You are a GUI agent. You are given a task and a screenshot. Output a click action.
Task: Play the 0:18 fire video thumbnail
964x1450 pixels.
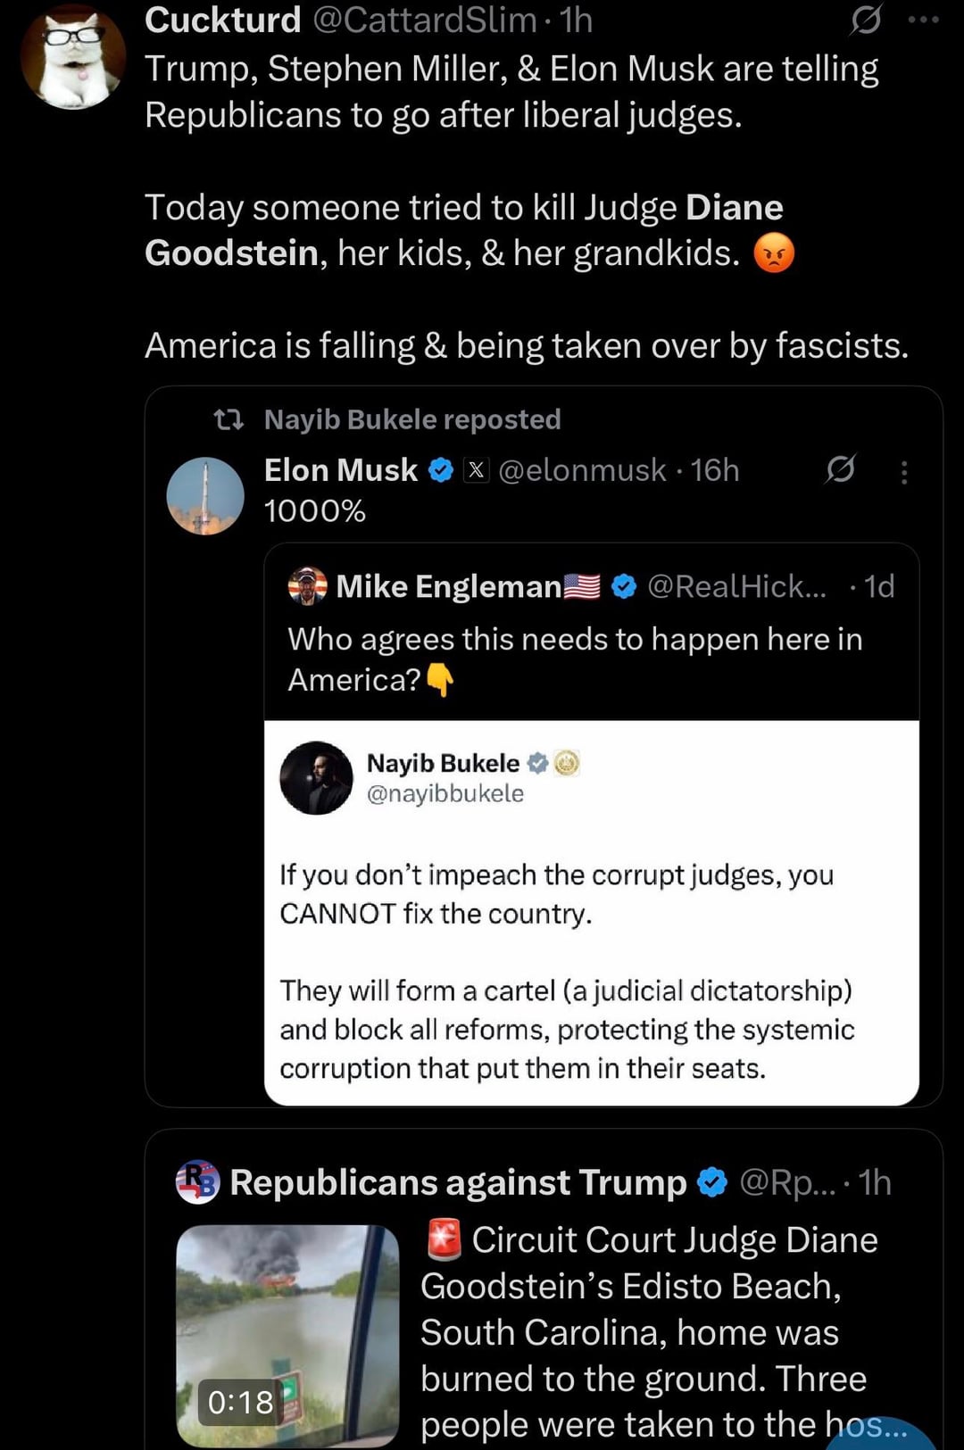287,1335
